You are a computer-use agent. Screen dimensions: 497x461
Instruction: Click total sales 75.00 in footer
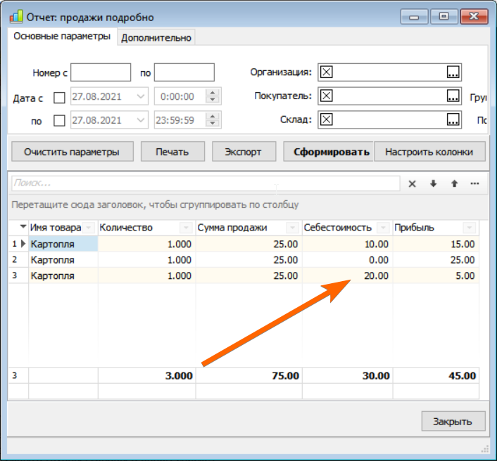[x=249, y=375]
